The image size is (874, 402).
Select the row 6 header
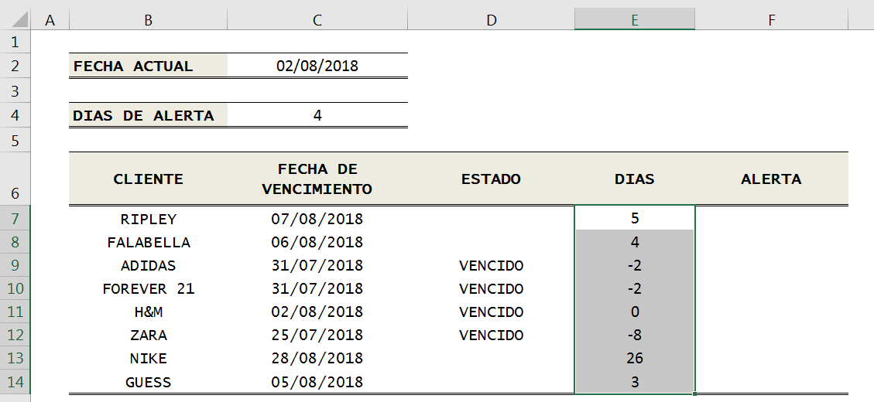(15, 179)
